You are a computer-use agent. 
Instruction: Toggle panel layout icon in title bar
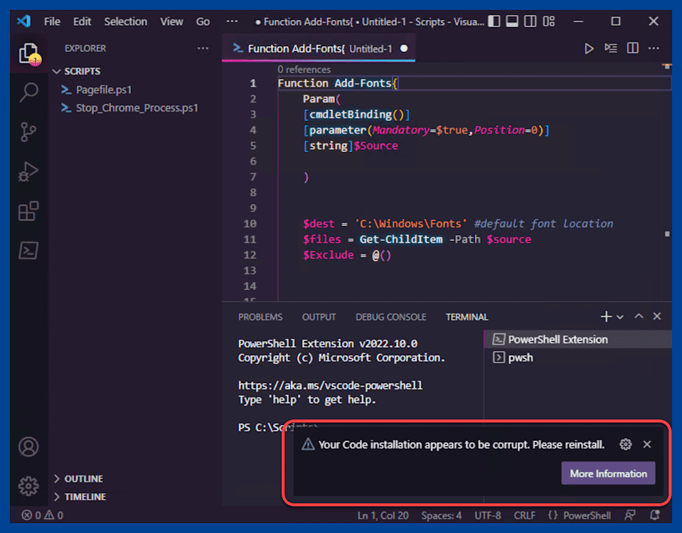point(512,21)
